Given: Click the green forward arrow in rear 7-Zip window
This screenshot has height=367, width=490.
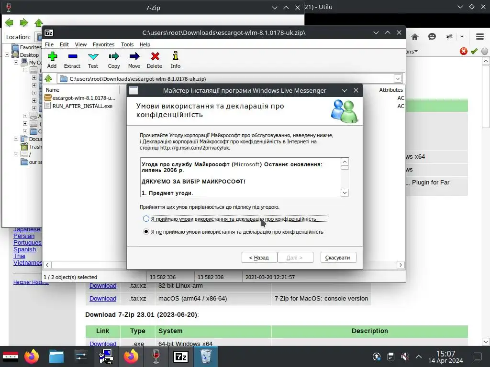Looking at the screenshot, I should 24,22.
